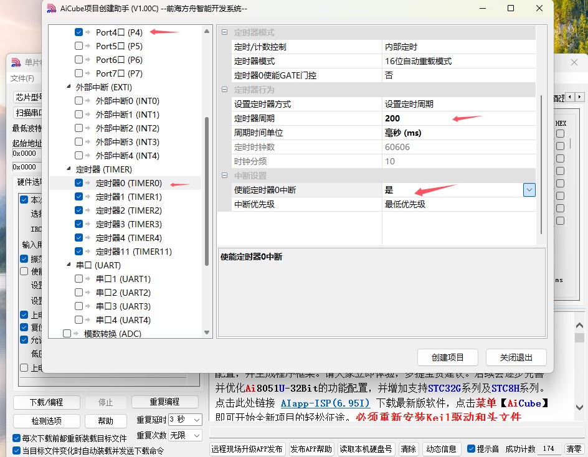Select the 设置定时器方式 row
Image resolution: width=588 pixels, height=457 pixels.
384,104
